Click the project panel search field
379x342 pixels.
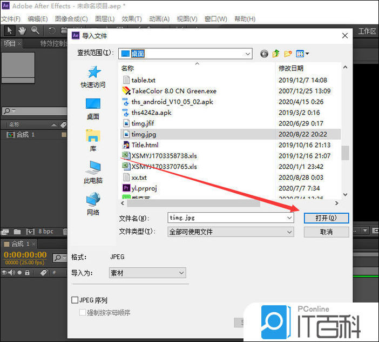[x=35, y=111]
